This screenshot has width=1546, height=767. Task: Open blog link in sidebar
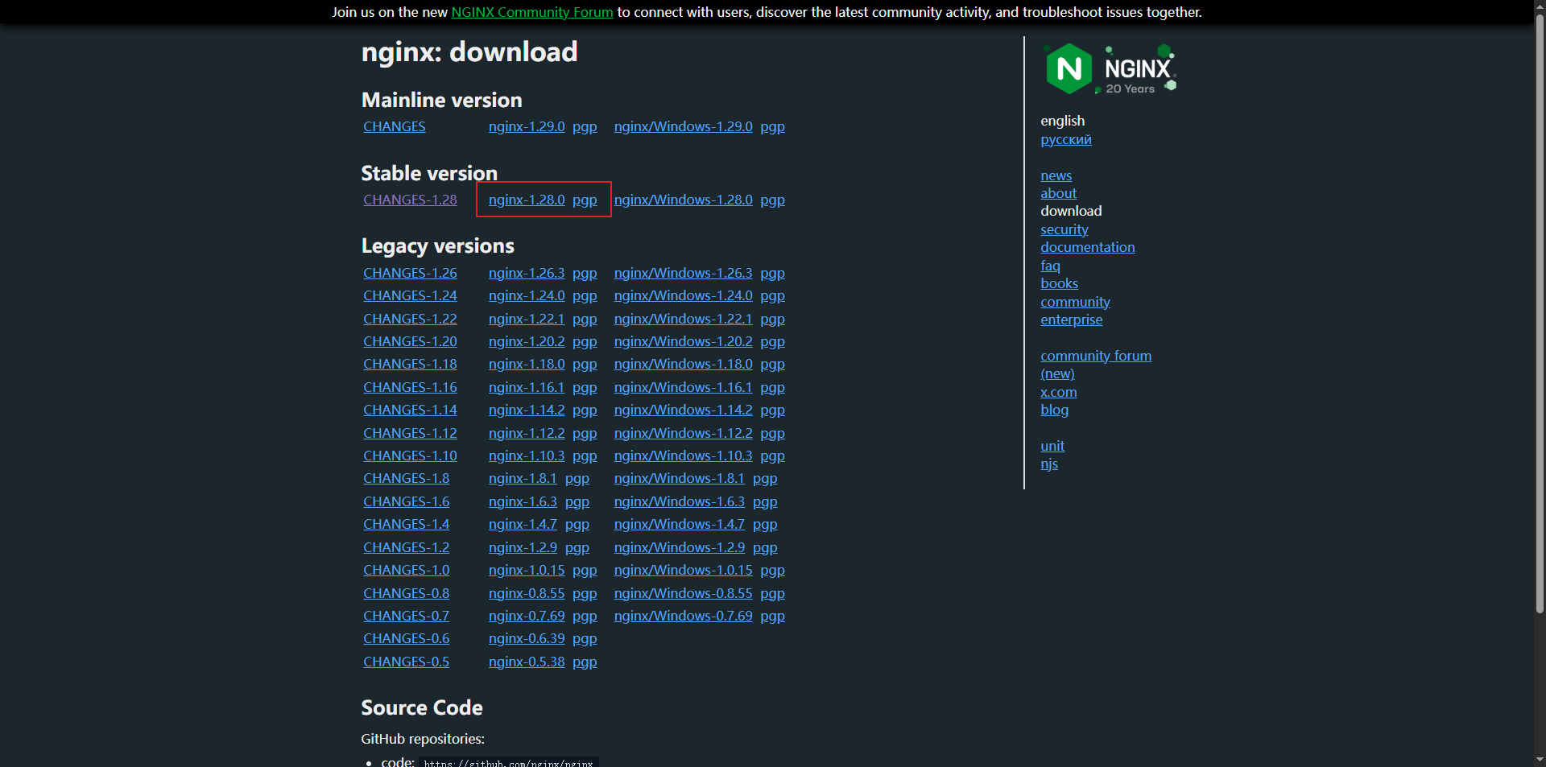1054,410
